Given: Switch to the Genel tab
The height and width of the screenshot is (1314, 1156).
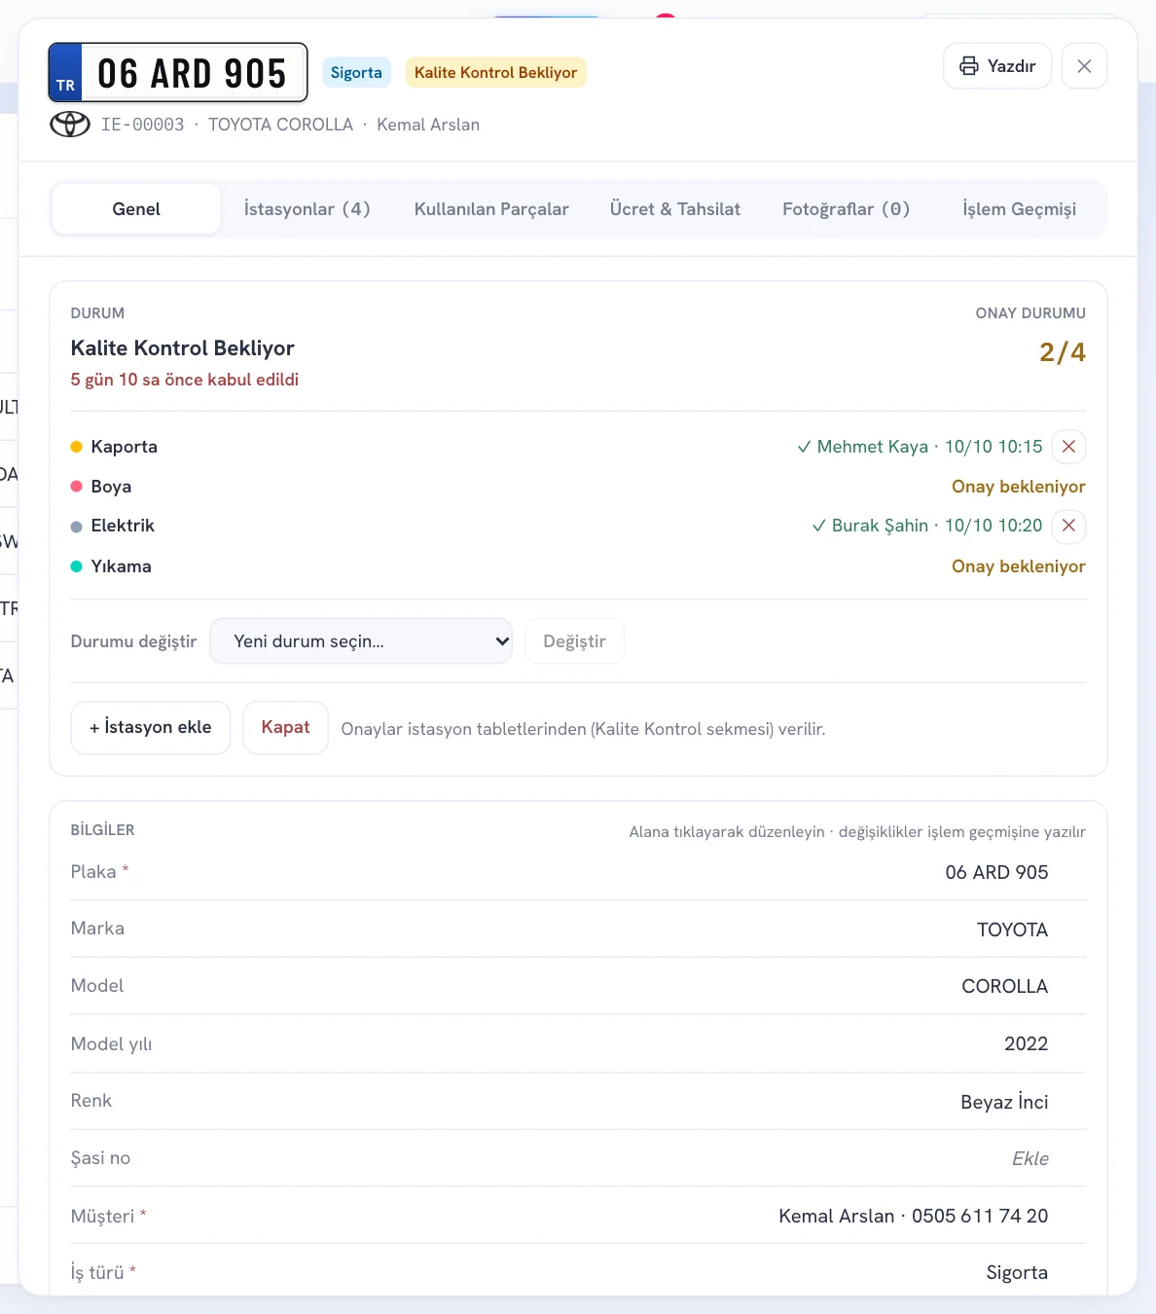Looking at the screenshot, I should 136,209.
